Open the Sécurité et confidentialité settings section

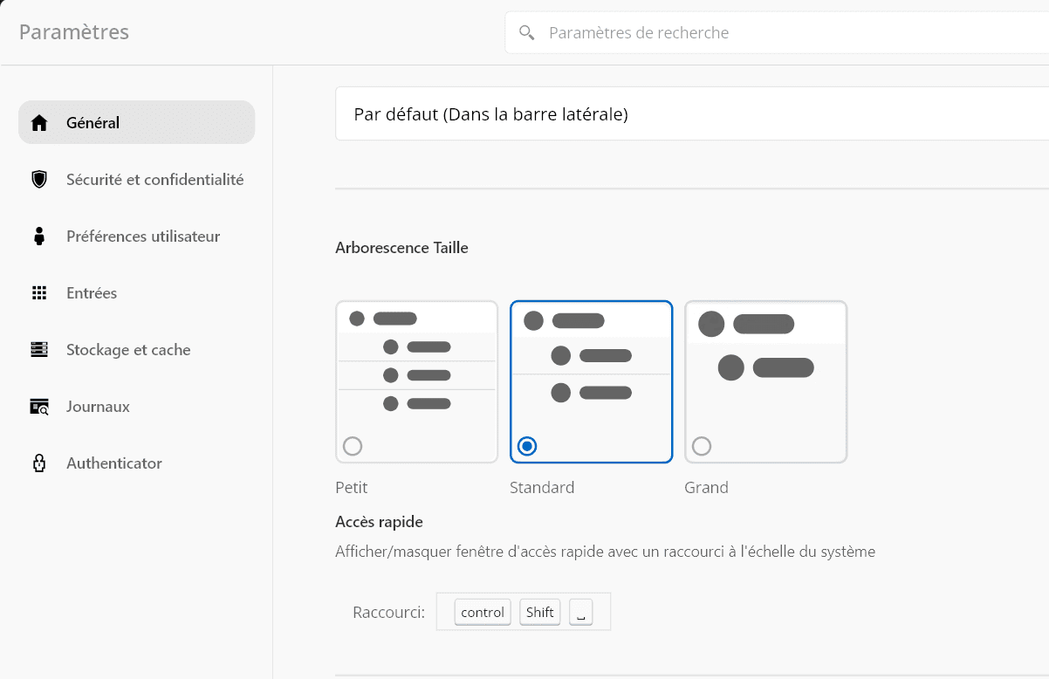pos(154,180)
